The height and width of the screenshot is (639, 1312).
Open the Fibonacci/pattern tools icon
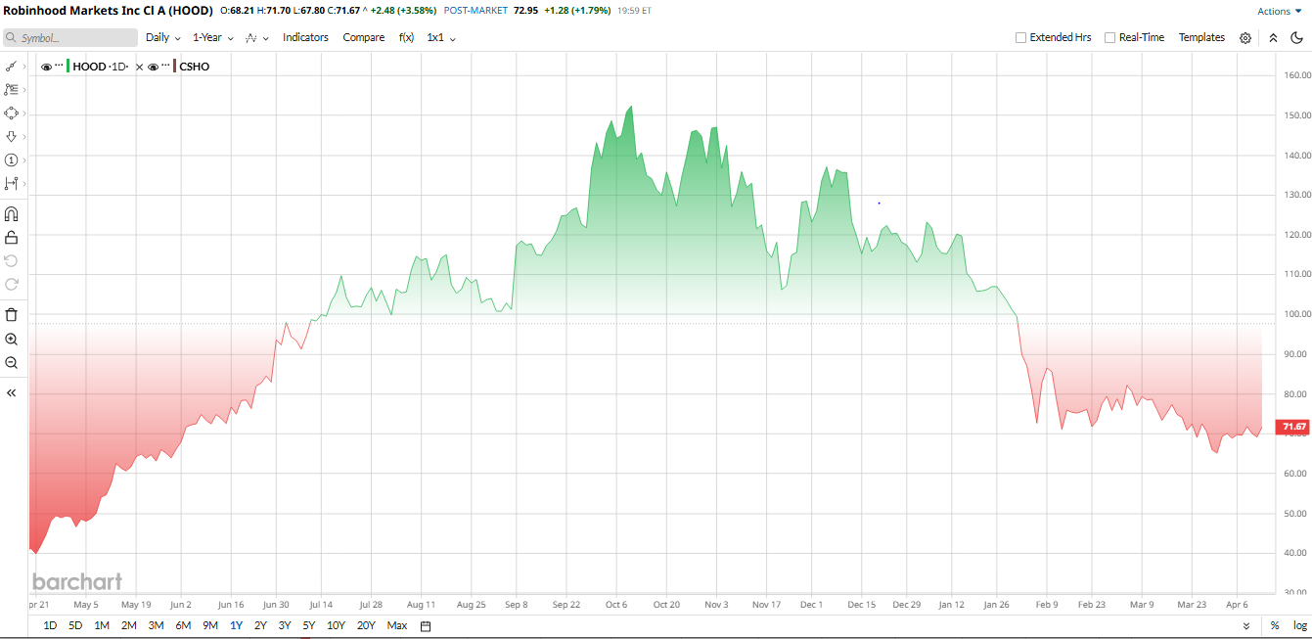[11, 89]
